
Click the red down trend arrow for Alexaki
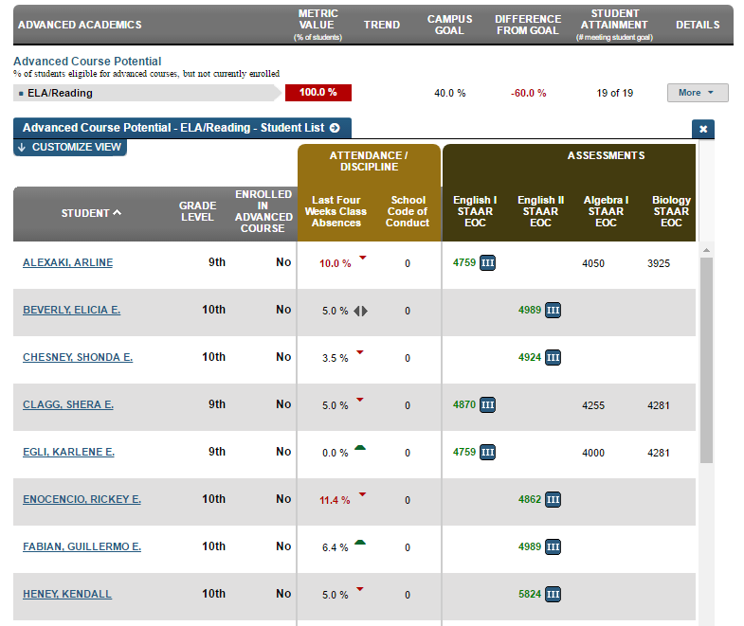coord(362,258)
